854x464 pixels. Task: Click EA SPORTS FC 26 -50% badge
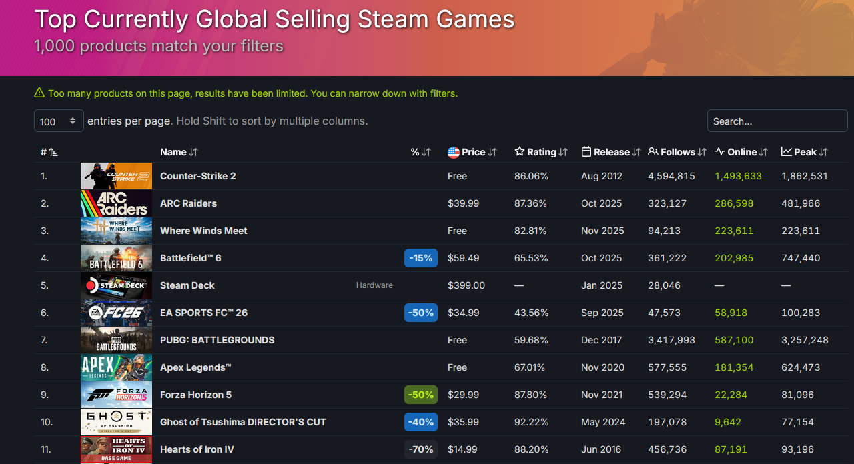[x=421, y=313]
